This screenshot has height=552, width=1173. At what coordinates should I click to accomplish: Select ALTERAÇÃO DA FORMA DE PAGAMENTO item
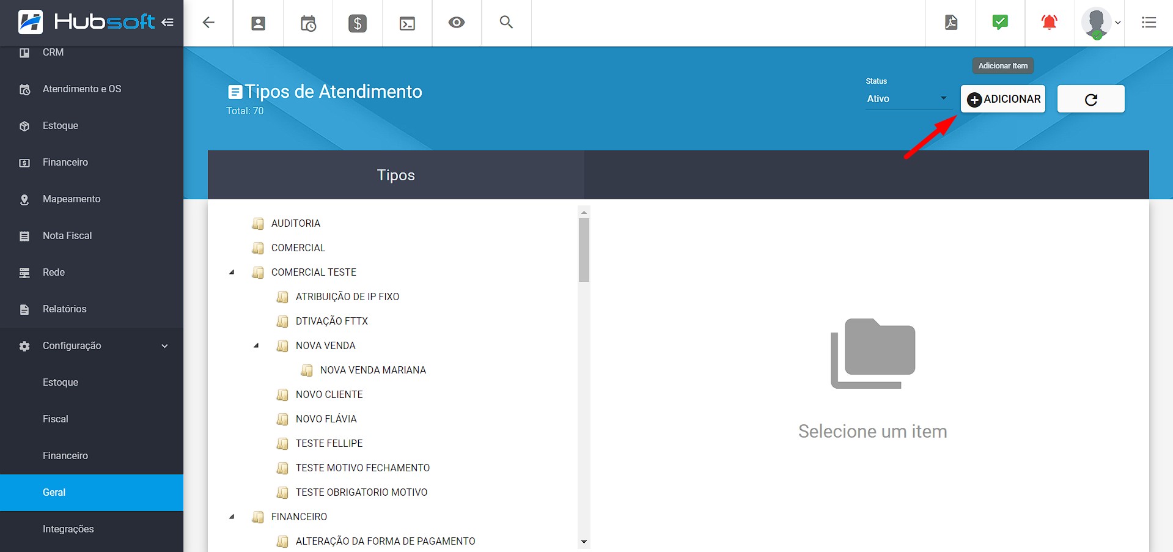point(386,542)
